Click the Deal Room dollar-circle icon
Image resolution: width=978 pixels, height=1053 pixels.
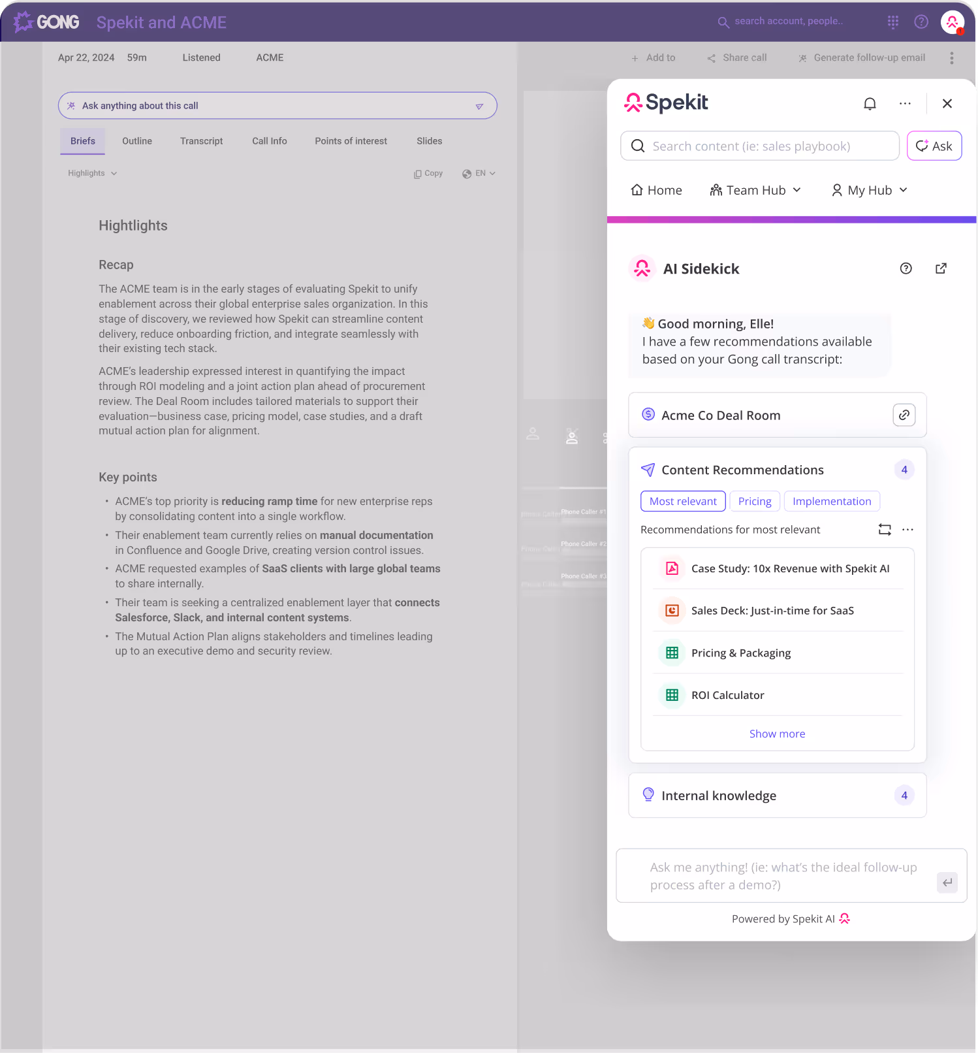click(648, 414)
